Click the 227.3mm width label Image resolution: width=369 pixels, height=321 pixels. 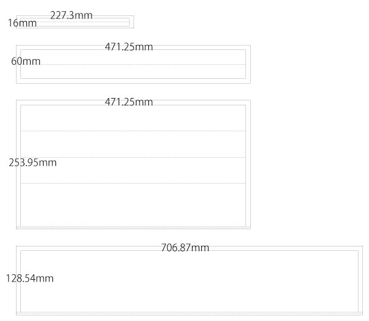pyautogui.click(x=71, y=15)
